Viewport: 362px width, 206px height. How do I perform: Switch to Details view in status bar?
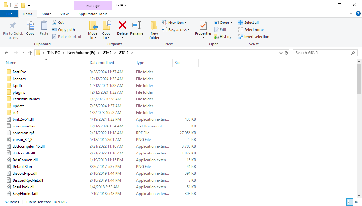coord(350,202)
